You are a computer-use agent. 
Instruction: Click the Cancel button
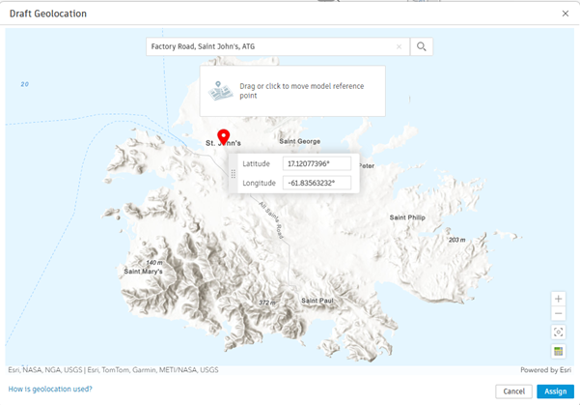coord(513,391)
